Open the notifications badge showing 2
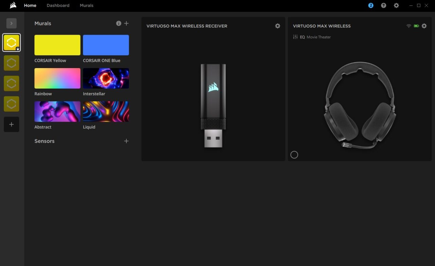The width and height of the screenshot is (435, 266). tap(371, 5)
